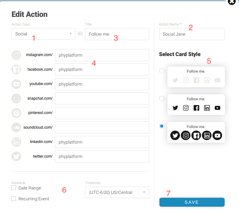Select the plain black icons card style
This screenshot has width=239, height=214.
tap(162, 99)
